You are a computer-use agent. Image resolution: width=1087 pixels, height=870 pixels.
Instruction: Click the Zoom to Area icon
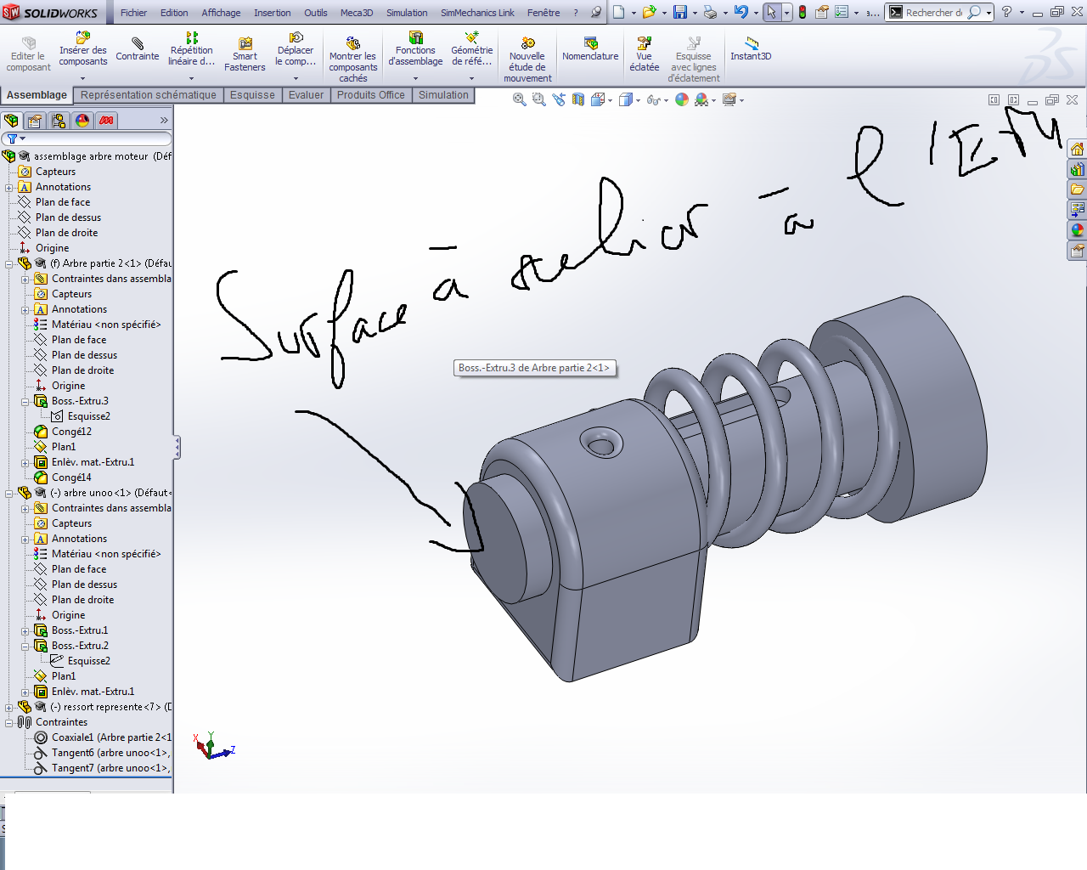(538, 99)
